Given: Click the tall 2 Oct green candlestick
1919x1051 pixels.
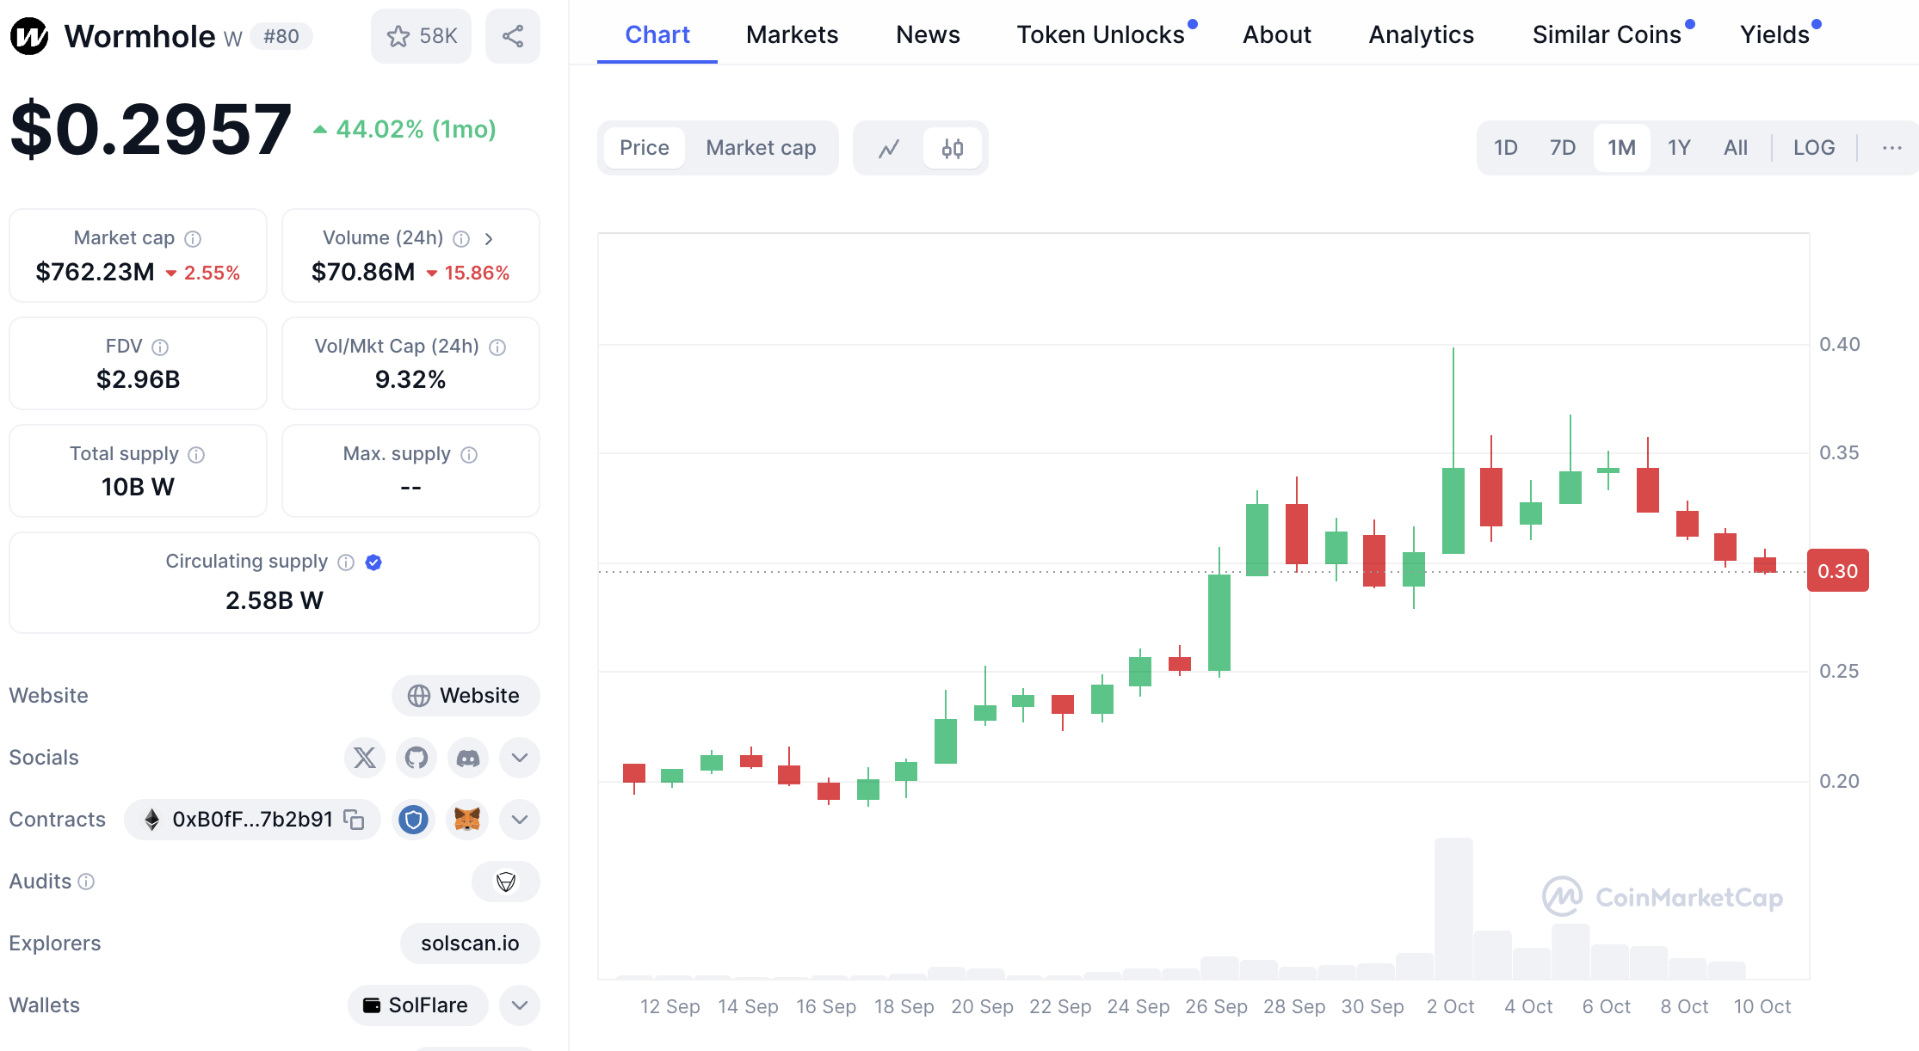Looking at the screenshot, I should click(x=1453, y=510).
